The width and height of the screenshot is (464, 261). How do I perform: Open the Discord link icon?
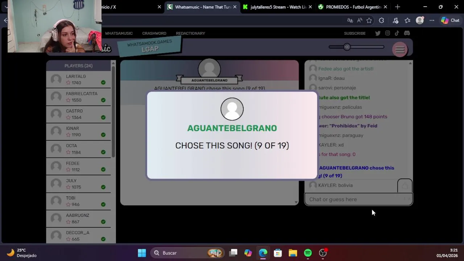[x=407, y=33]
